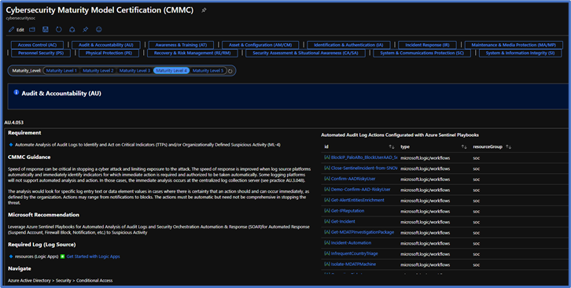Open the Demo-Confirm-AAD-RiskyUser playbook link
571x288 pixels.
coord(360,190)
